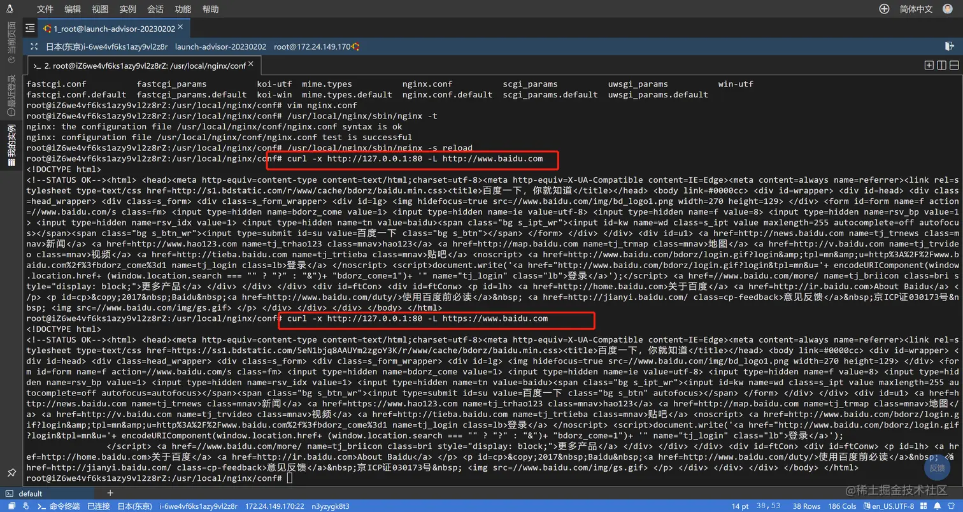This screenshot has height=512, width=963.
Task: Open the 实例 menu
Action: (x=127, y=9)
